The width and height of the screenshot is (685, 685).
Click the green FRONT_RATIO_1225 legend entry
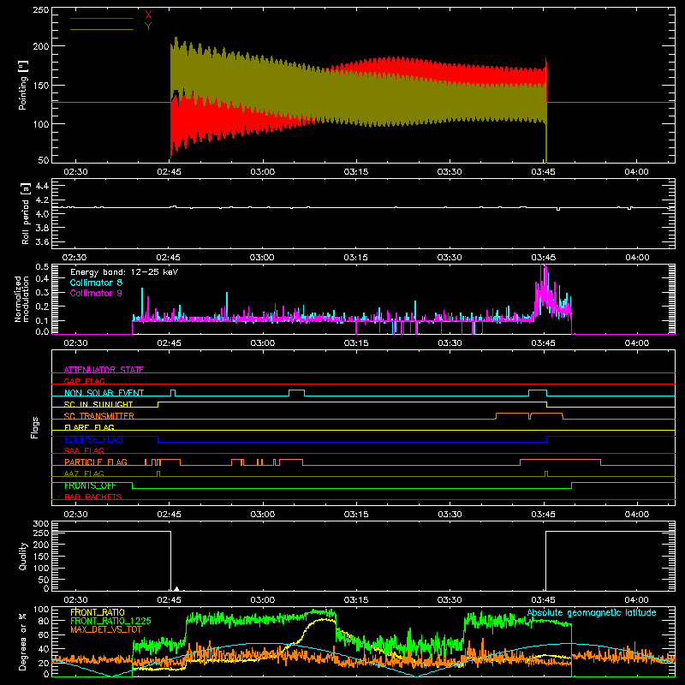click(110, 621)
